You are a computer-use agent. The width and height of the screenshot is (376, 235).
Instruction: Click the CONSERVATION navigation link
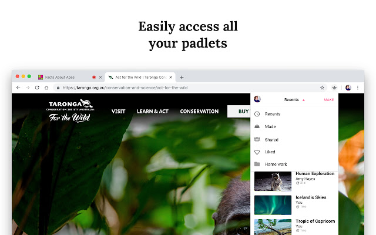199,111
